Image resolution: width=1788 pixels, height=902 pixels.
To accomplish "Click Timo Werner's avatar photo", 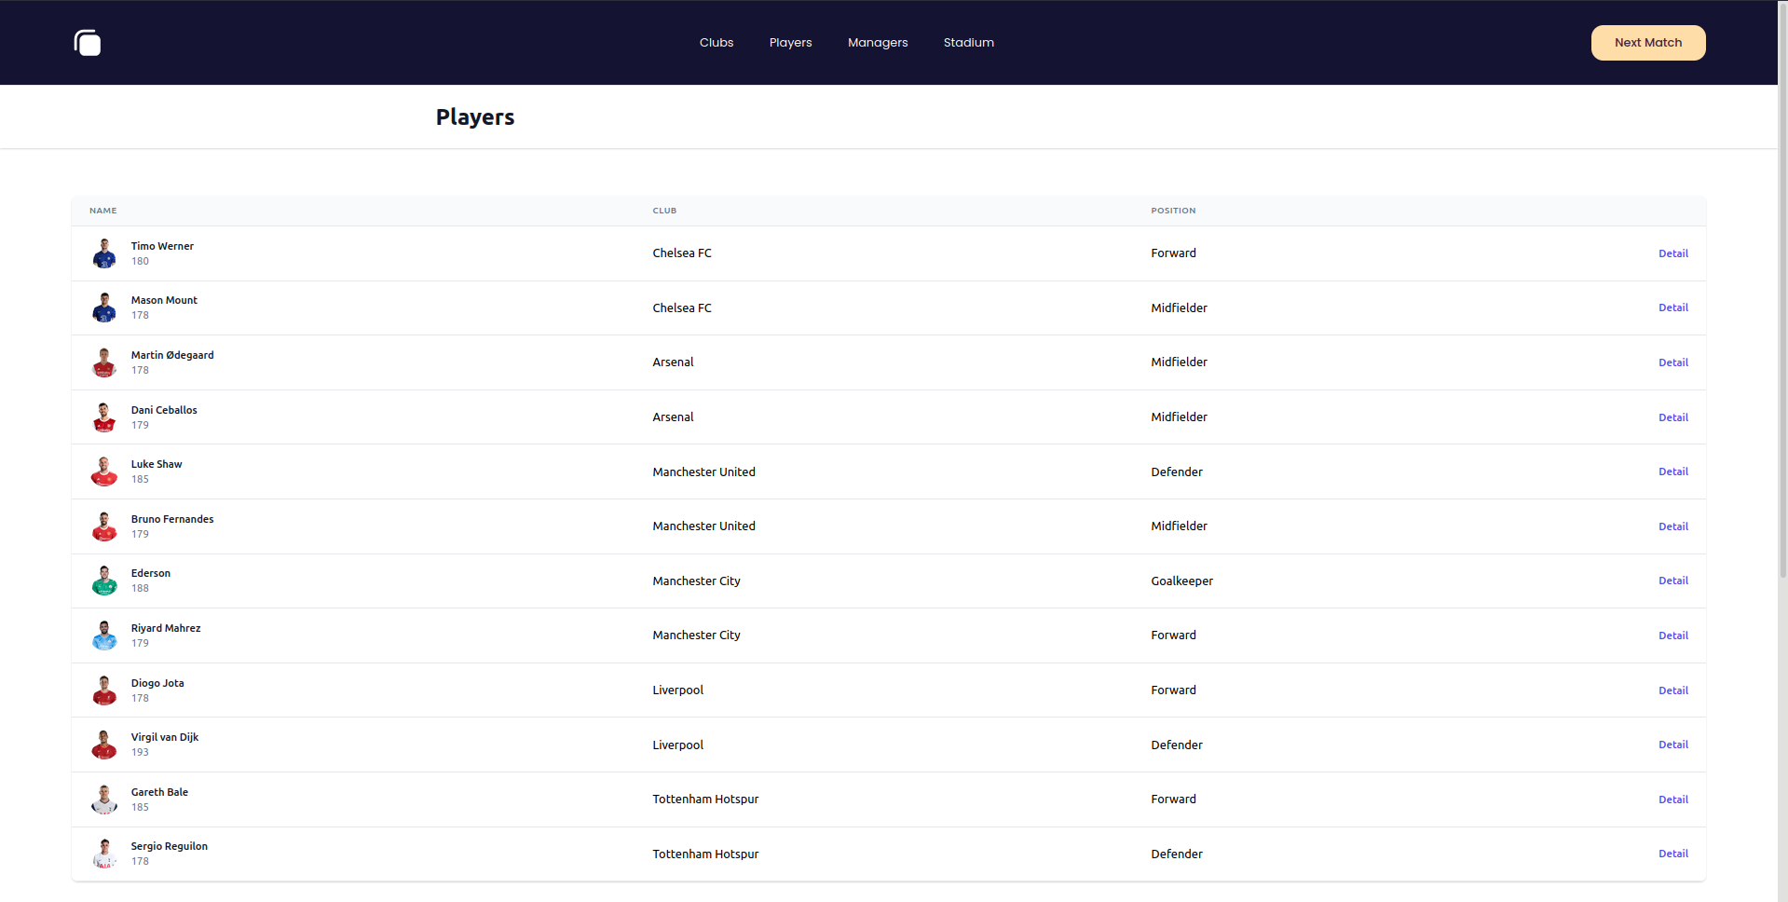I will tap(103, 253).
